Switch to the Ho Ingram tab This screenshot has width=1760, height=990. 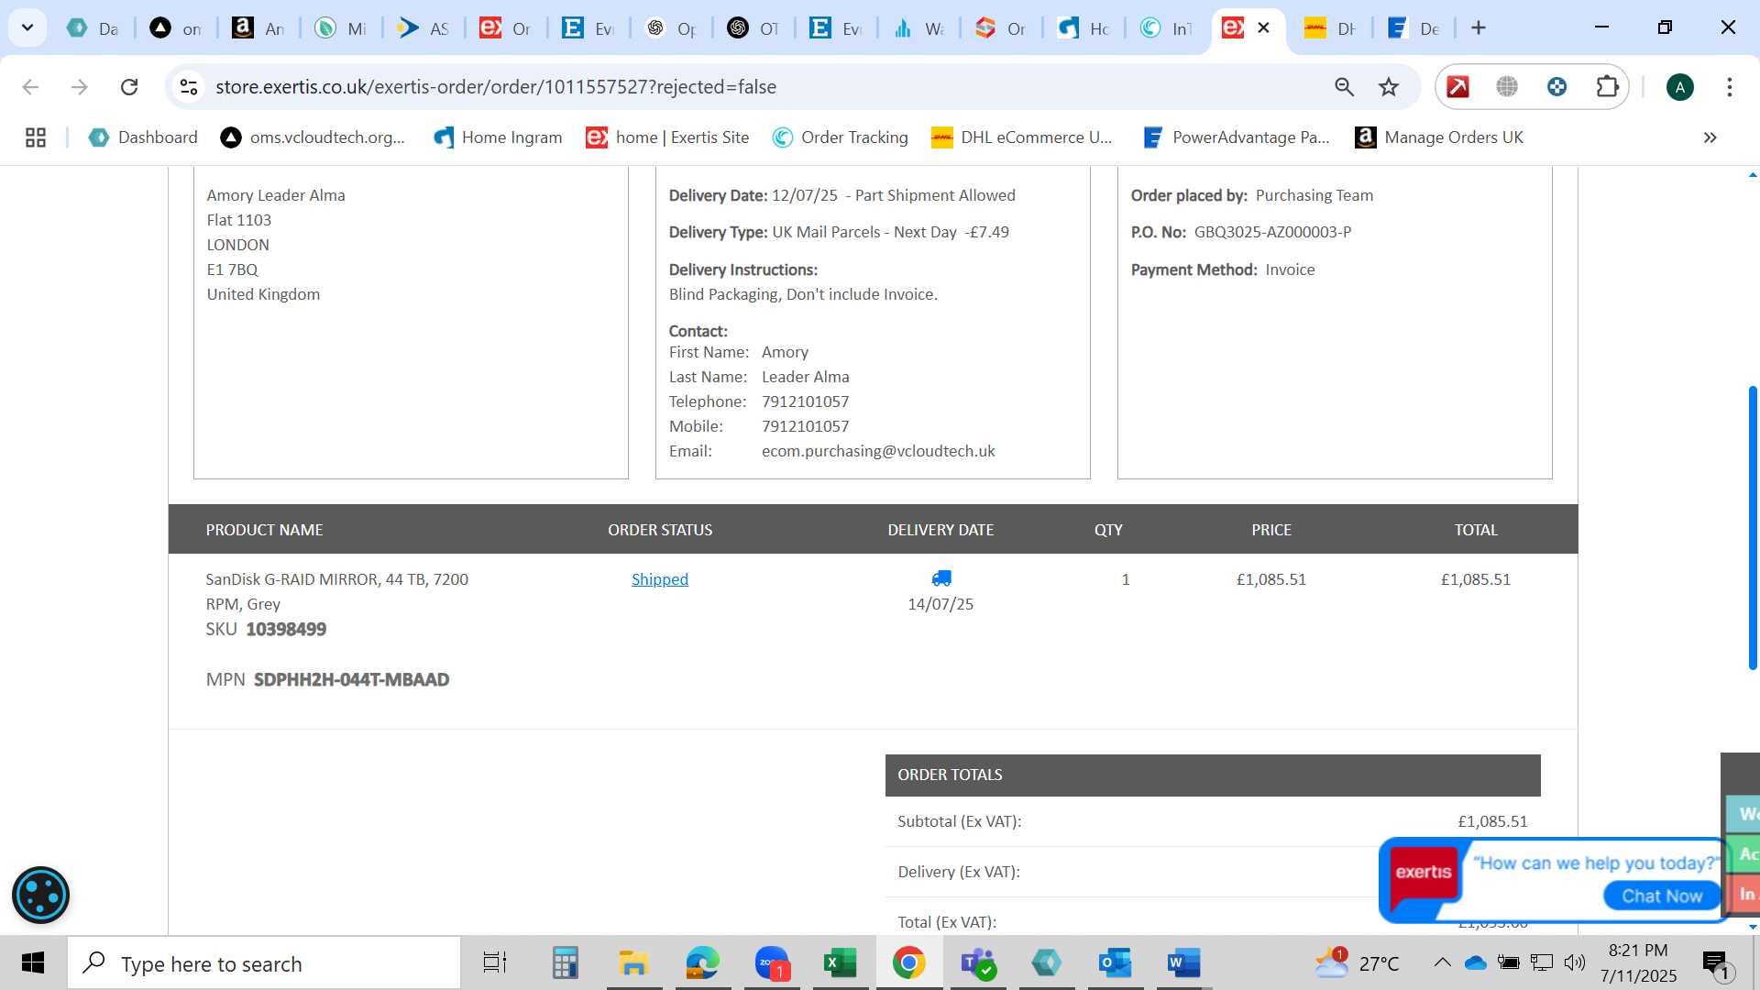[x=1083, y=28]
